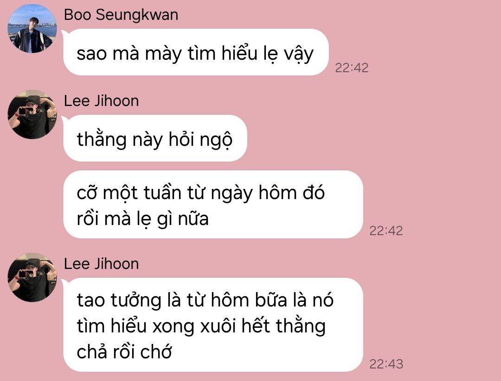
Task: Select the bubble "thằng này hỏi ngộ"
Action: pos(155,138)
